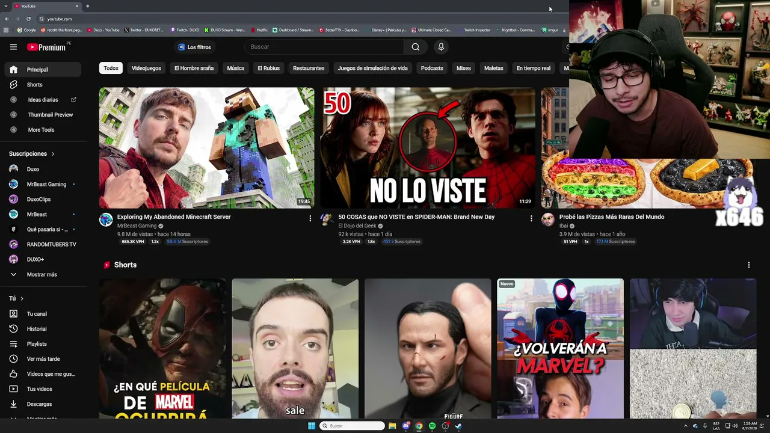This screenshot has height=433, width=770.
Task: Open more options for Minecraft Server video
Action: [x=310, y=218]
